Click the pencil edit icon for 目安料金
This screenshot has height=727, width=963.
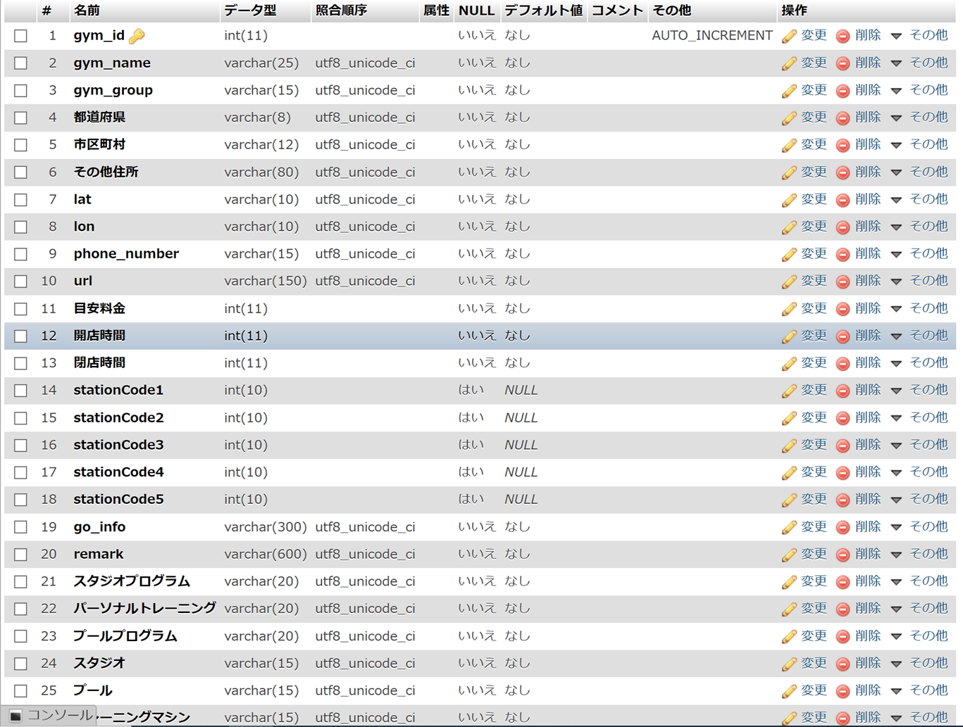(x=789, y=309)
